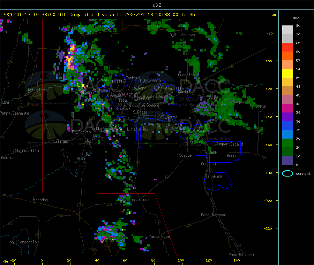Click the 'La_Nora' map label

[x=139, y=88]
